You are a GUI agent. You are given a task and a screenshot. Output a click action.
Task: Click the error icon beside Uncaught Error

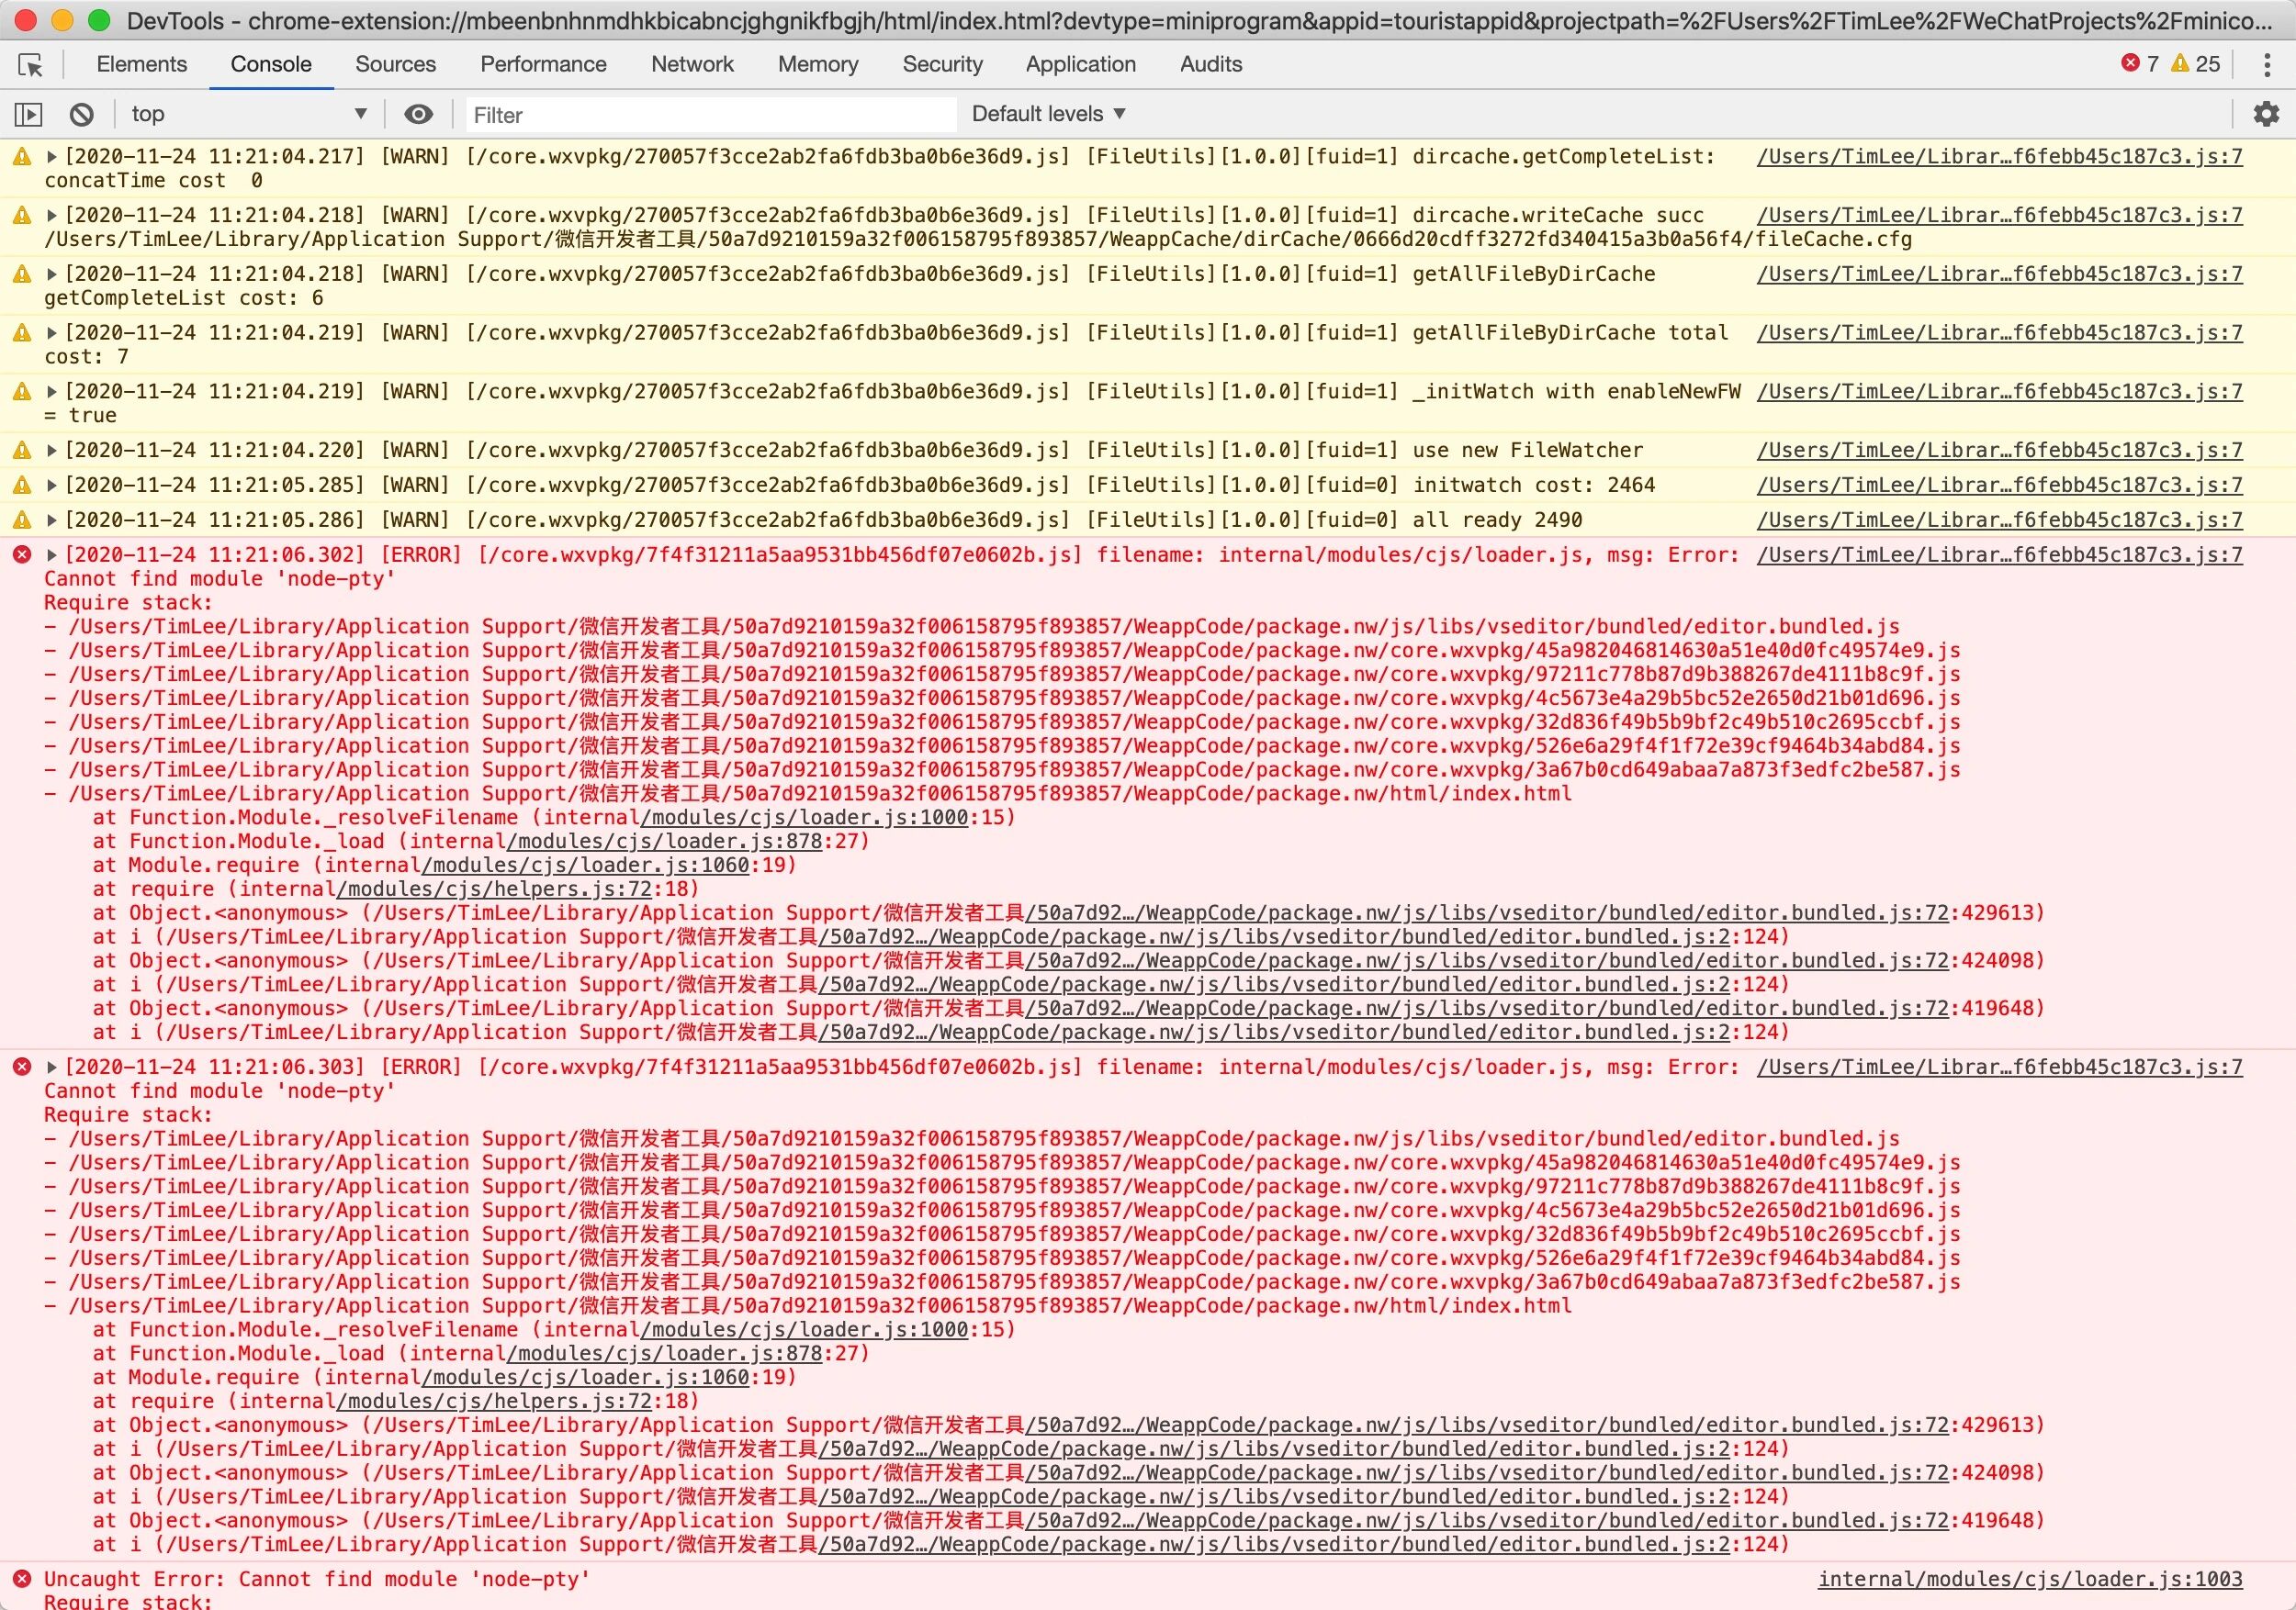coord(21,1579)
